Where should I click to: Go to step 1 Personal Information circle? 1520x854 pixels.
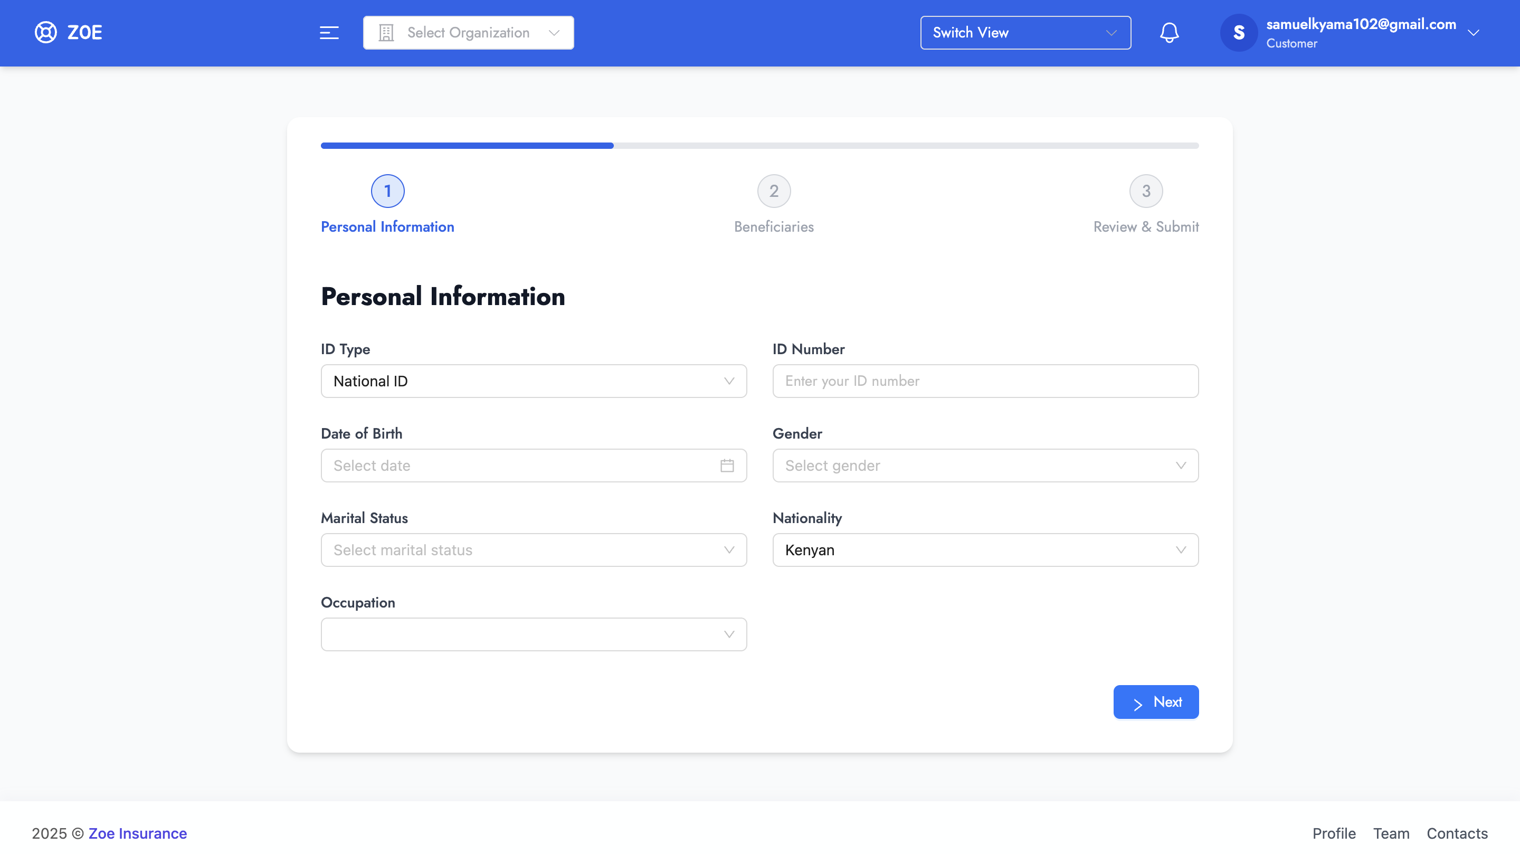click(388, 191)
